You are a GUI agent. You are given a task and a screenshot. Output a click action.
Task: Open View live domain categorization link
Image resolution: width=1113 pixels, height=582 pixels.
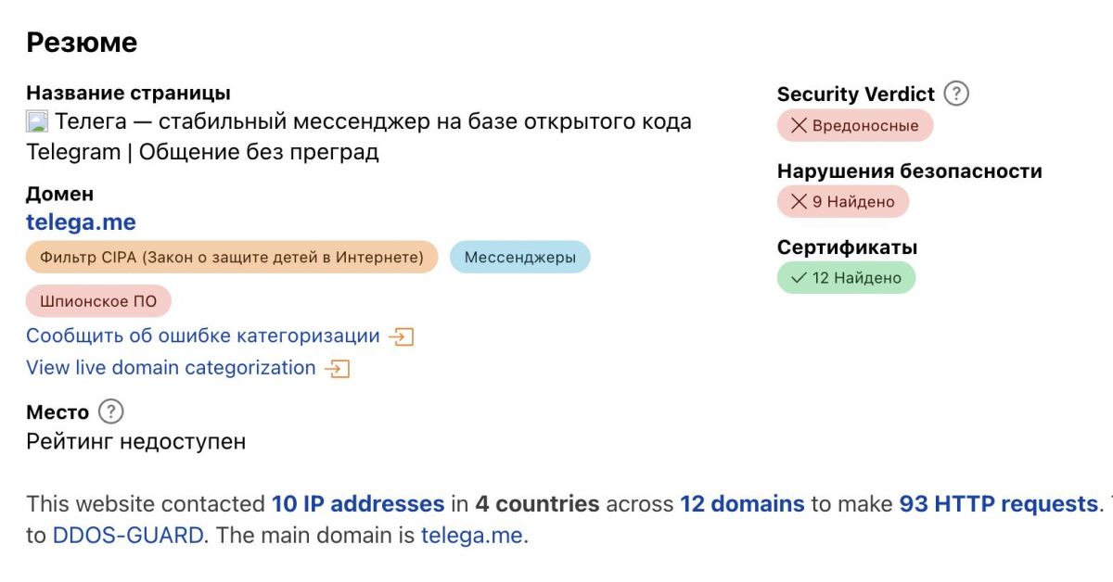(x=171, y=368)
